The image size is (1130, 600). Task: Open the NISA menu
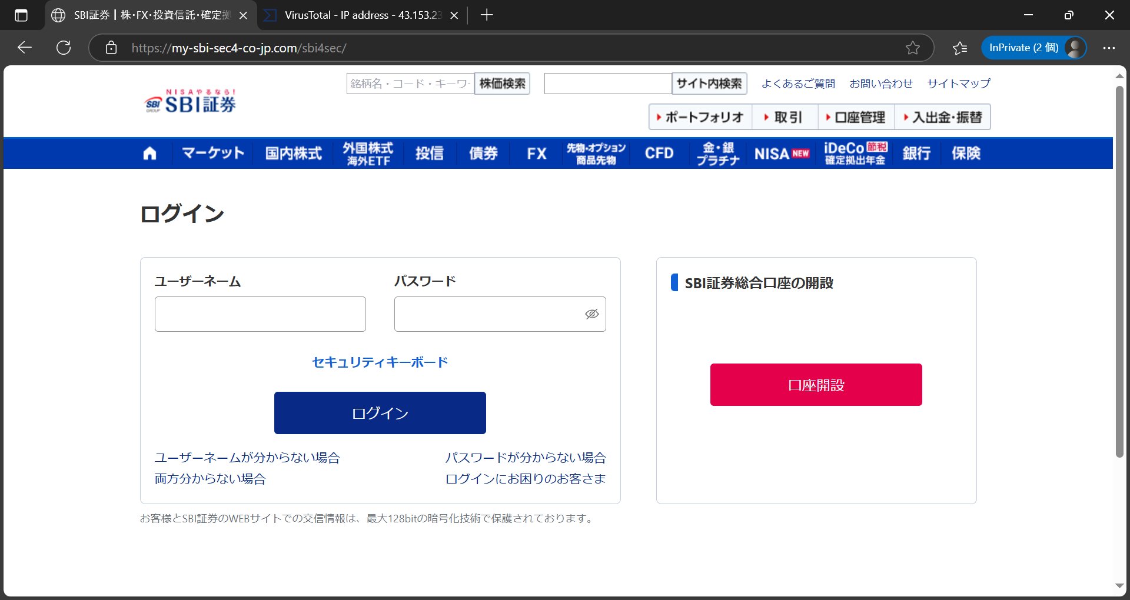[x=782, y=154]
